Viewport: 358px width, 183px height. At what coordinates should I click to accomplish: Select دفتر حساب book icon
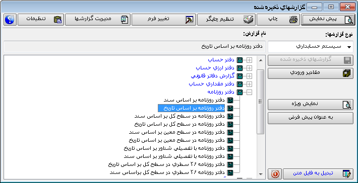240,60
